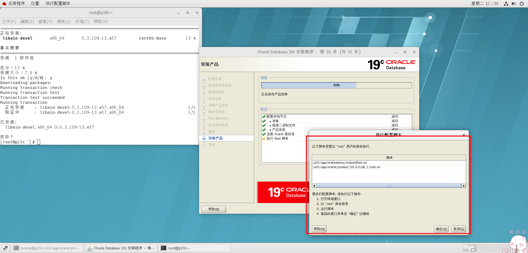
Task: Click the workspace switcher first workspace
Action: [x=470, y=248]
